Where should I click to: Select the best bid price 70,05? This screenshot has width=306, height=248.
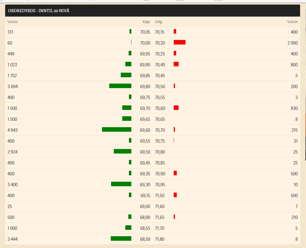[145, 32]
